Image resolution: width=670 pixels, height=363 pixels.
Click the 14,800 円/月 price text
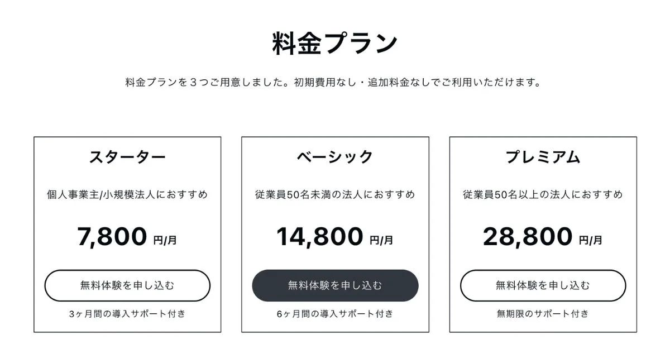click(335, 237)
